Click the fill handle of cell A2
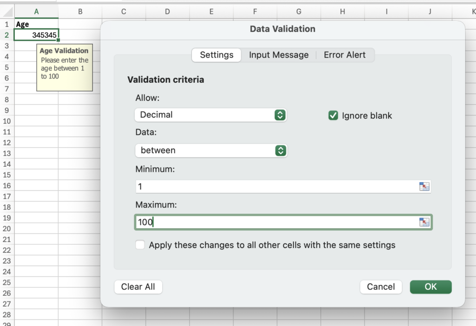 (x=58, y=40)
